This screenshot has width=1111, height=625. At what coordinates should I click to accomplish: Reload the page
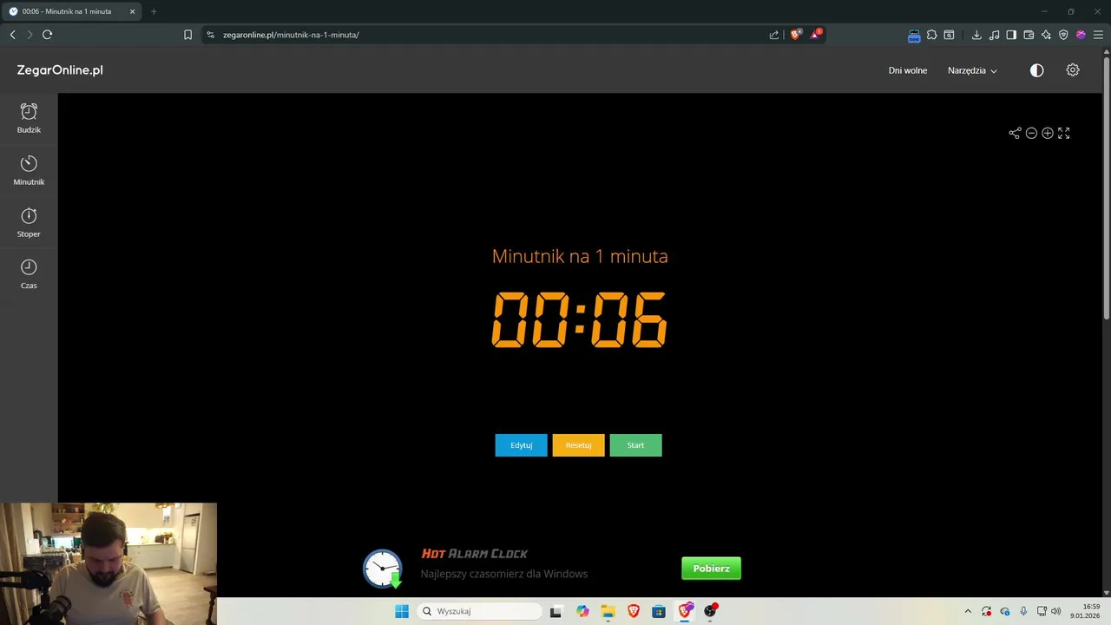[x=47, y=35]
